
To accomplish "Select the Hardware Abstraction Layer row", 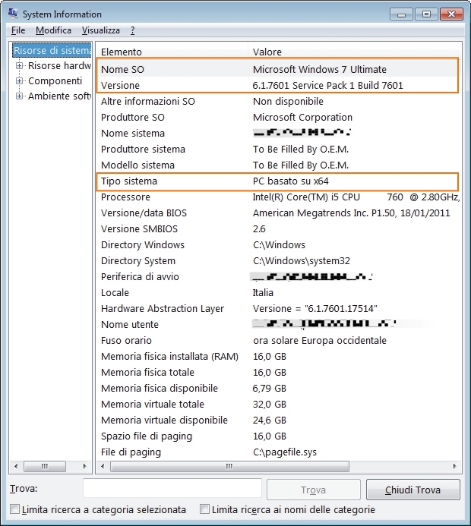I will (278, 309).
